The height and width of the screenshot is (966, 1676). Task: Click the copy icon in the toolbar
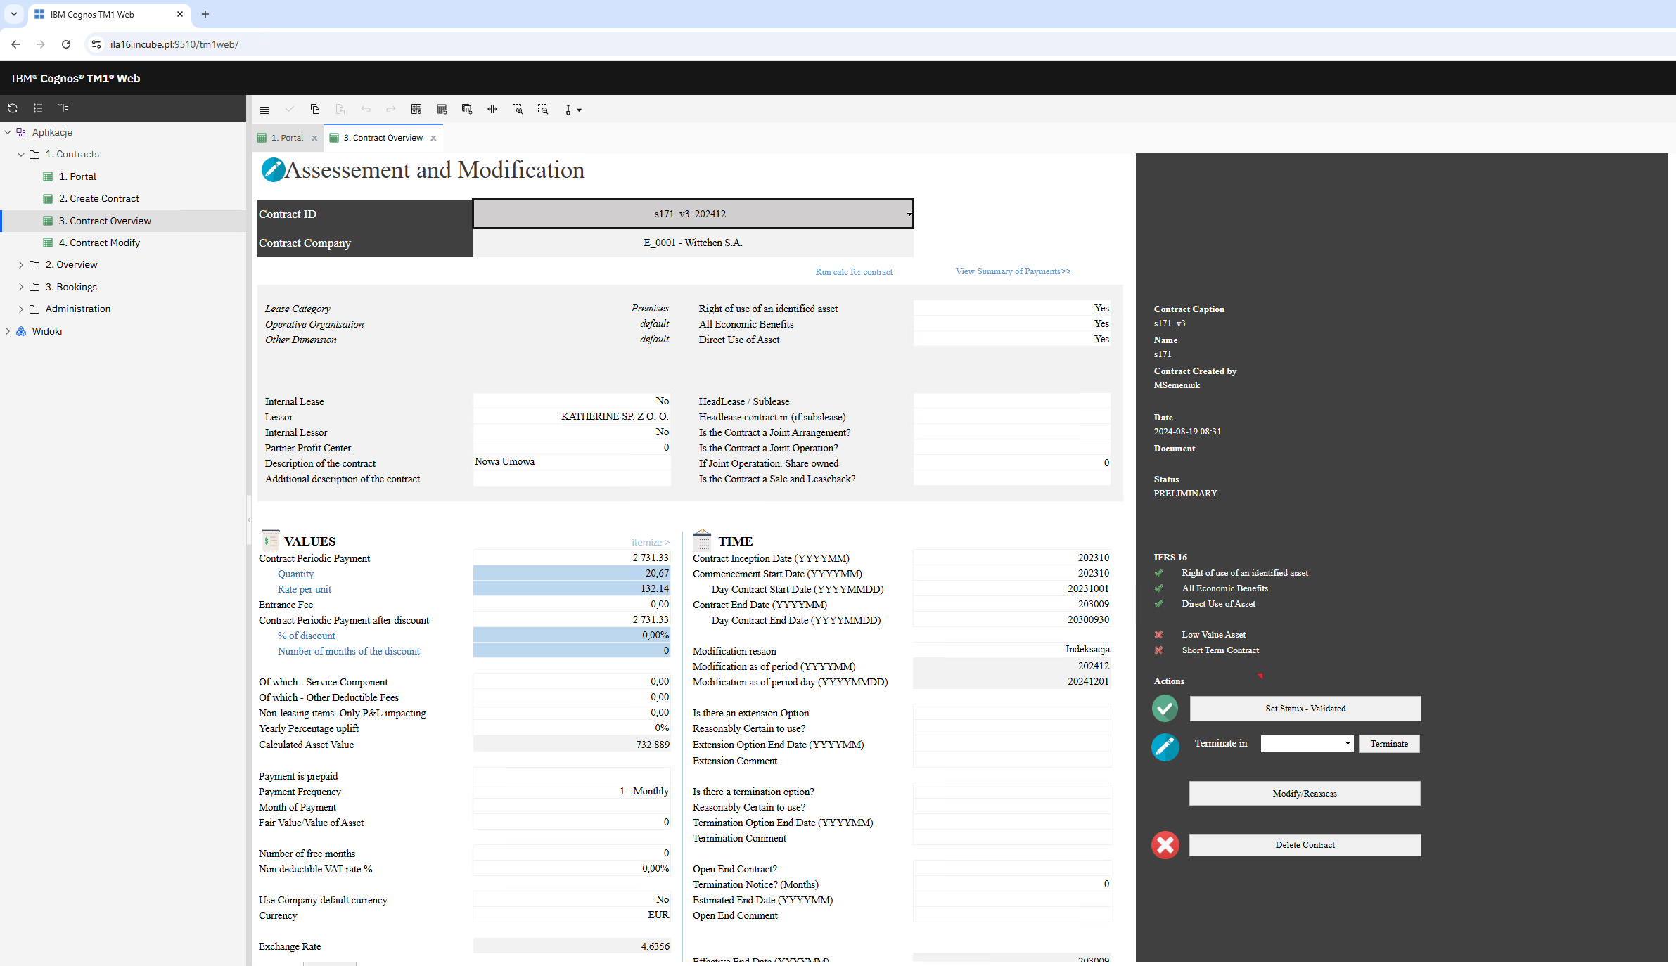click(x=315, y=109)
